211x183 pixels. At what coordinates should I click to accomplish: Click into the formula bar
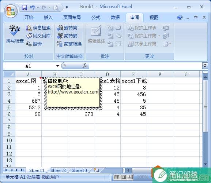coord(146,66)
